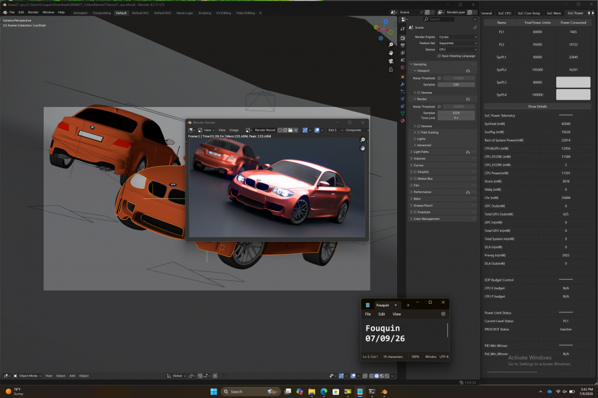Screen dimensions: 598x398
Task: Open Object Data properties green triangle icon
Action: click(x=402, y=113)
